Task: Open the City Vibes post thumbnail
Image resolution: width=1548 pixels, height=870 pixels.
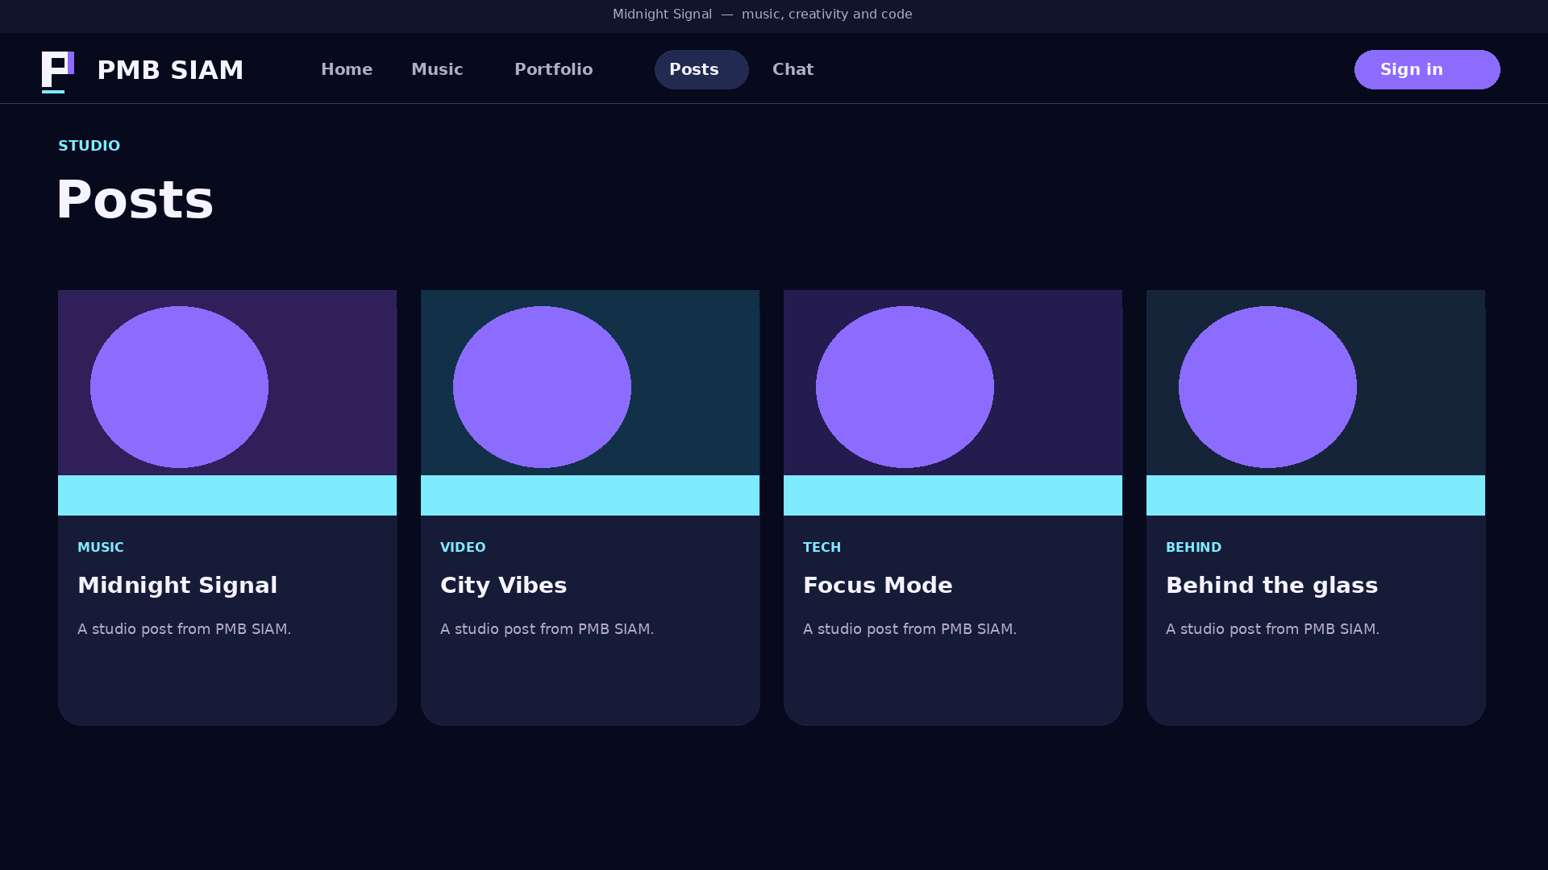Action: [590, 403]
